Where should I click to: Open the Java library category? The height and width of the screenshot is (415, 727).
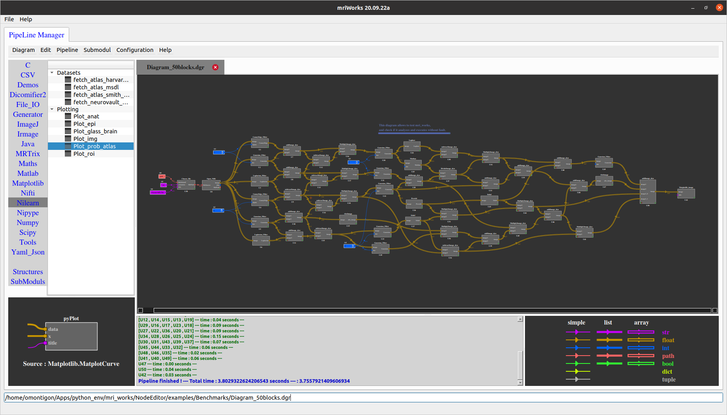28,144
